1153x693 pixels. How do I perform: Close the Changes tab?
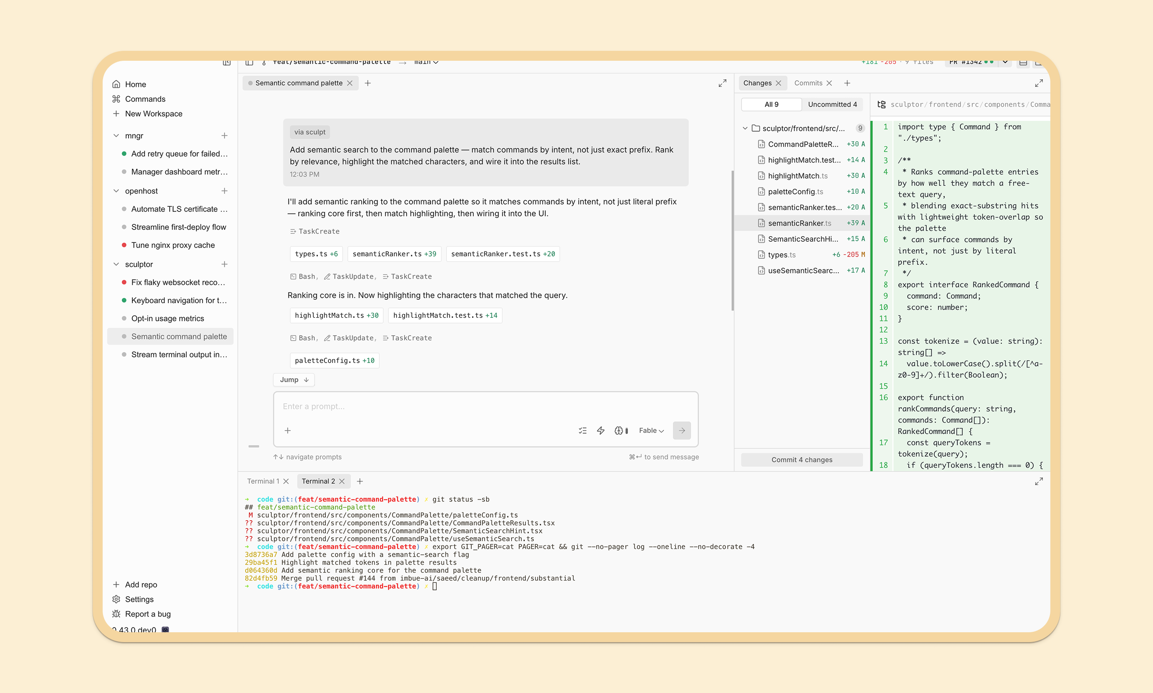779,83
